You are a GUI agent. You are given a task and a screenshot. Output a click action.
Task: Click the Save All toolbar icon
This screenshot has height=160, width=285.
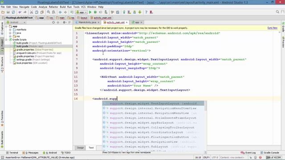(8, 12)
